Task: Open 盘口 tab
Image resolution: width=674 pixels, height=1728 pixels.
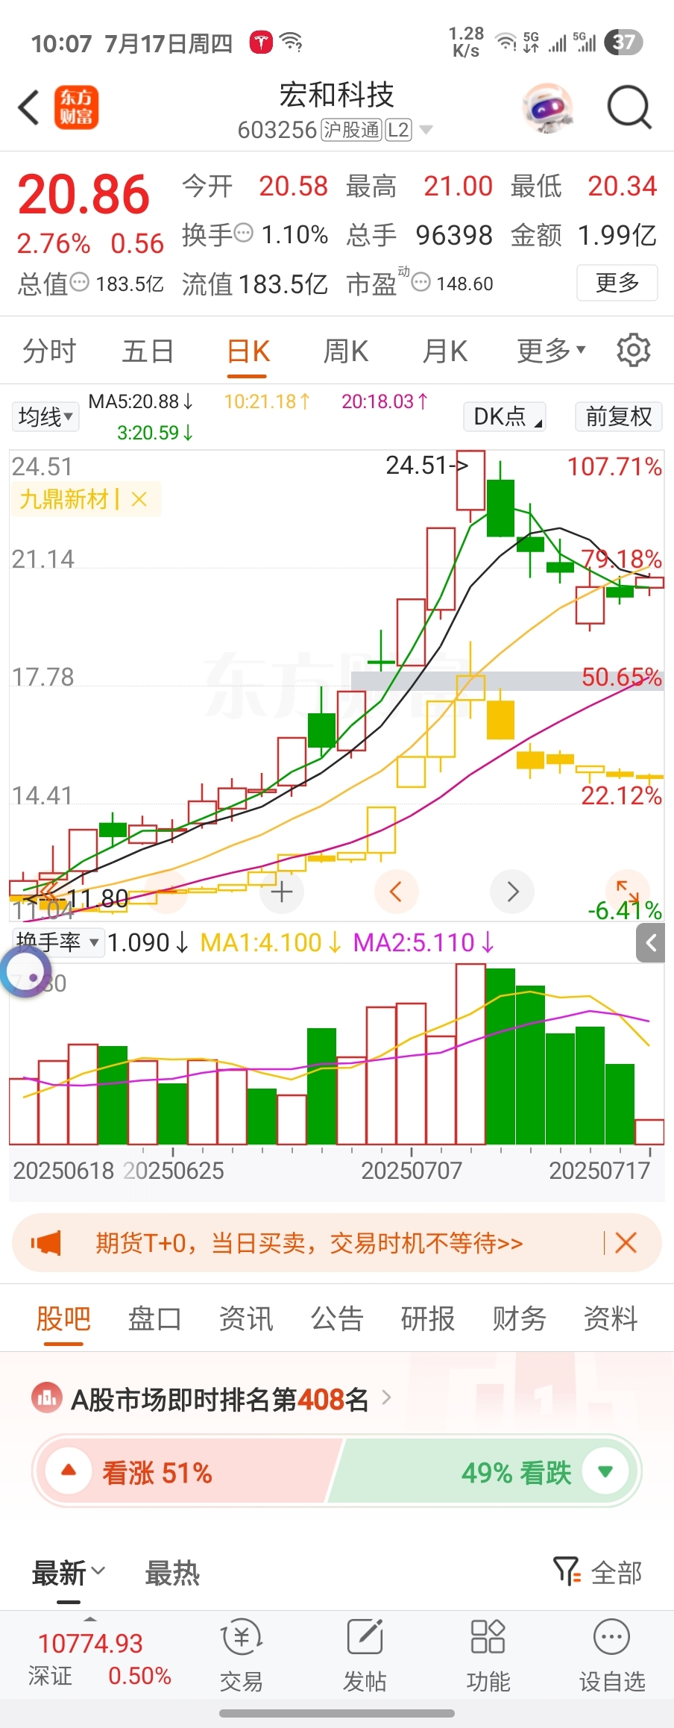Action: click(154, 1318)
